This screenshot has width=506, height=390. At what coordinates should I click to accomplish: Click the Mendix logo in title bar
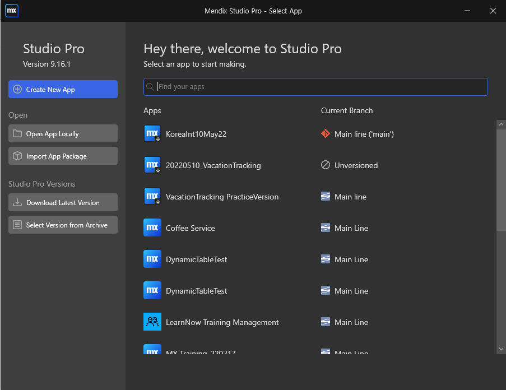12,11
